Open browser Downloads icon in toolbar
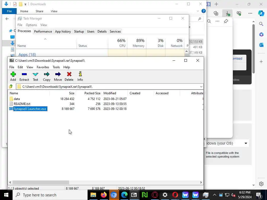The width and height of the screenshot is (267, 200). [x=227, y=13]
